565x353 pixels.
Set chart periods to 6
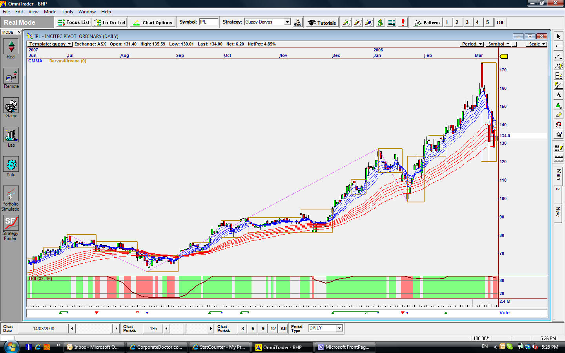coord(253,329)
